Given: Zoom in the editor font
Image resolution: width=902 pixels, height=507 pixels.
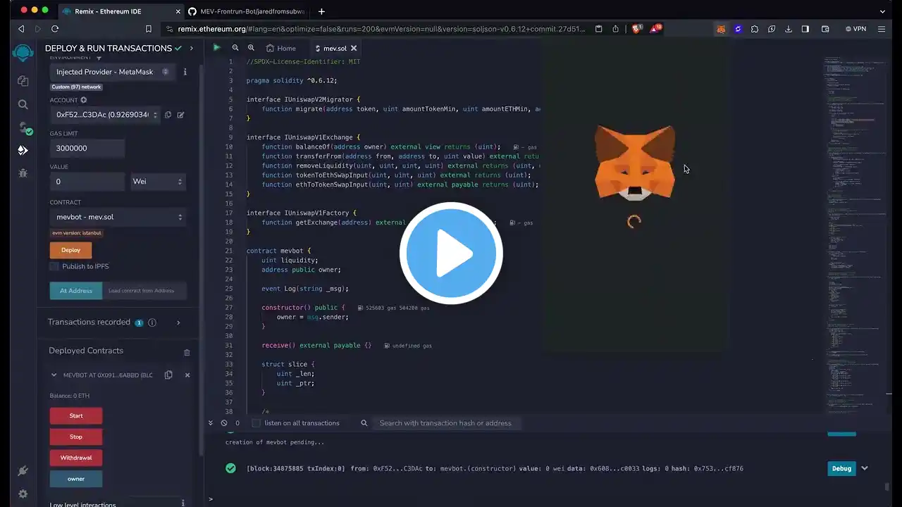Looking at the screenshot, I should pyautogui.click(x=252, y=48).
